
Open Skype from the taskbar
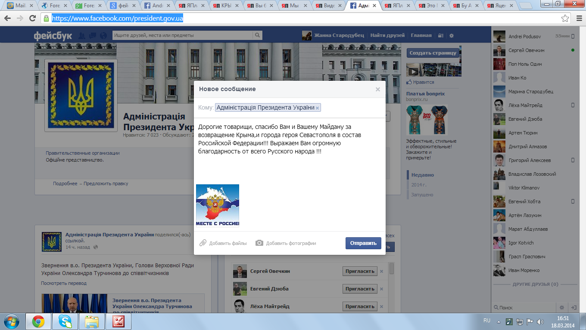[x=65, y=321]
